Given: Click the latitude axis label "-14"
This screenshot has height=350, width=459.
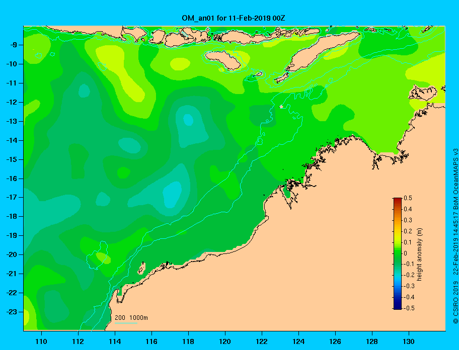Looking at the screenshot, I should pyautogui.click(x=12, y=140).
